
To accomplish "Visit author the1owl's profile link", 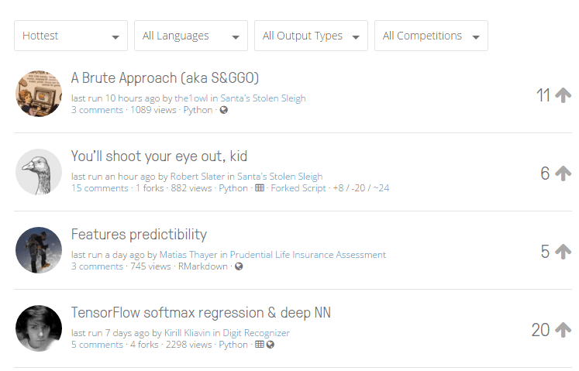I will point(192,98).
